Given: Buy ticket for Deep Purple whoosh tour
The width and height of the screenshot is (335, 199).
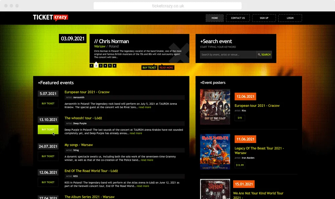Looking at the screenshot, I should (x=48, y=130).
